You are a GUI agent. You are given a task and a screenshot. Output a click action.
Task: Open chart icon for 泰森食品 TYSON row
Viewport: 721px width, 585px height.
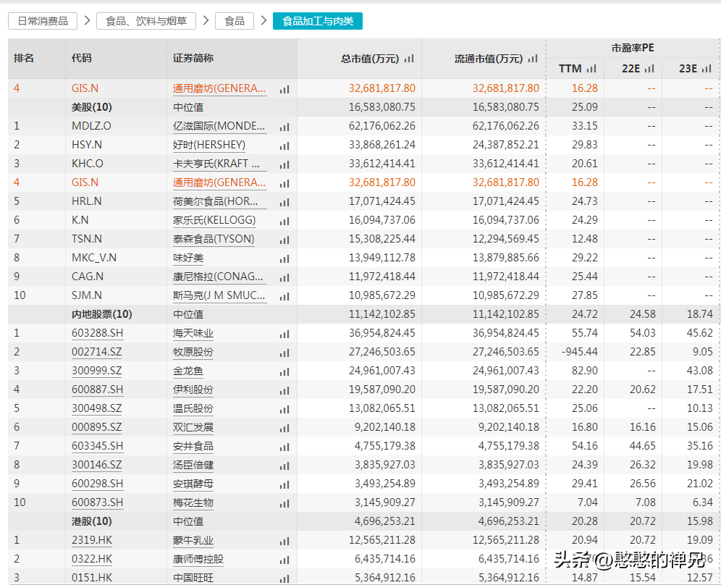click(x=284, y=240)
